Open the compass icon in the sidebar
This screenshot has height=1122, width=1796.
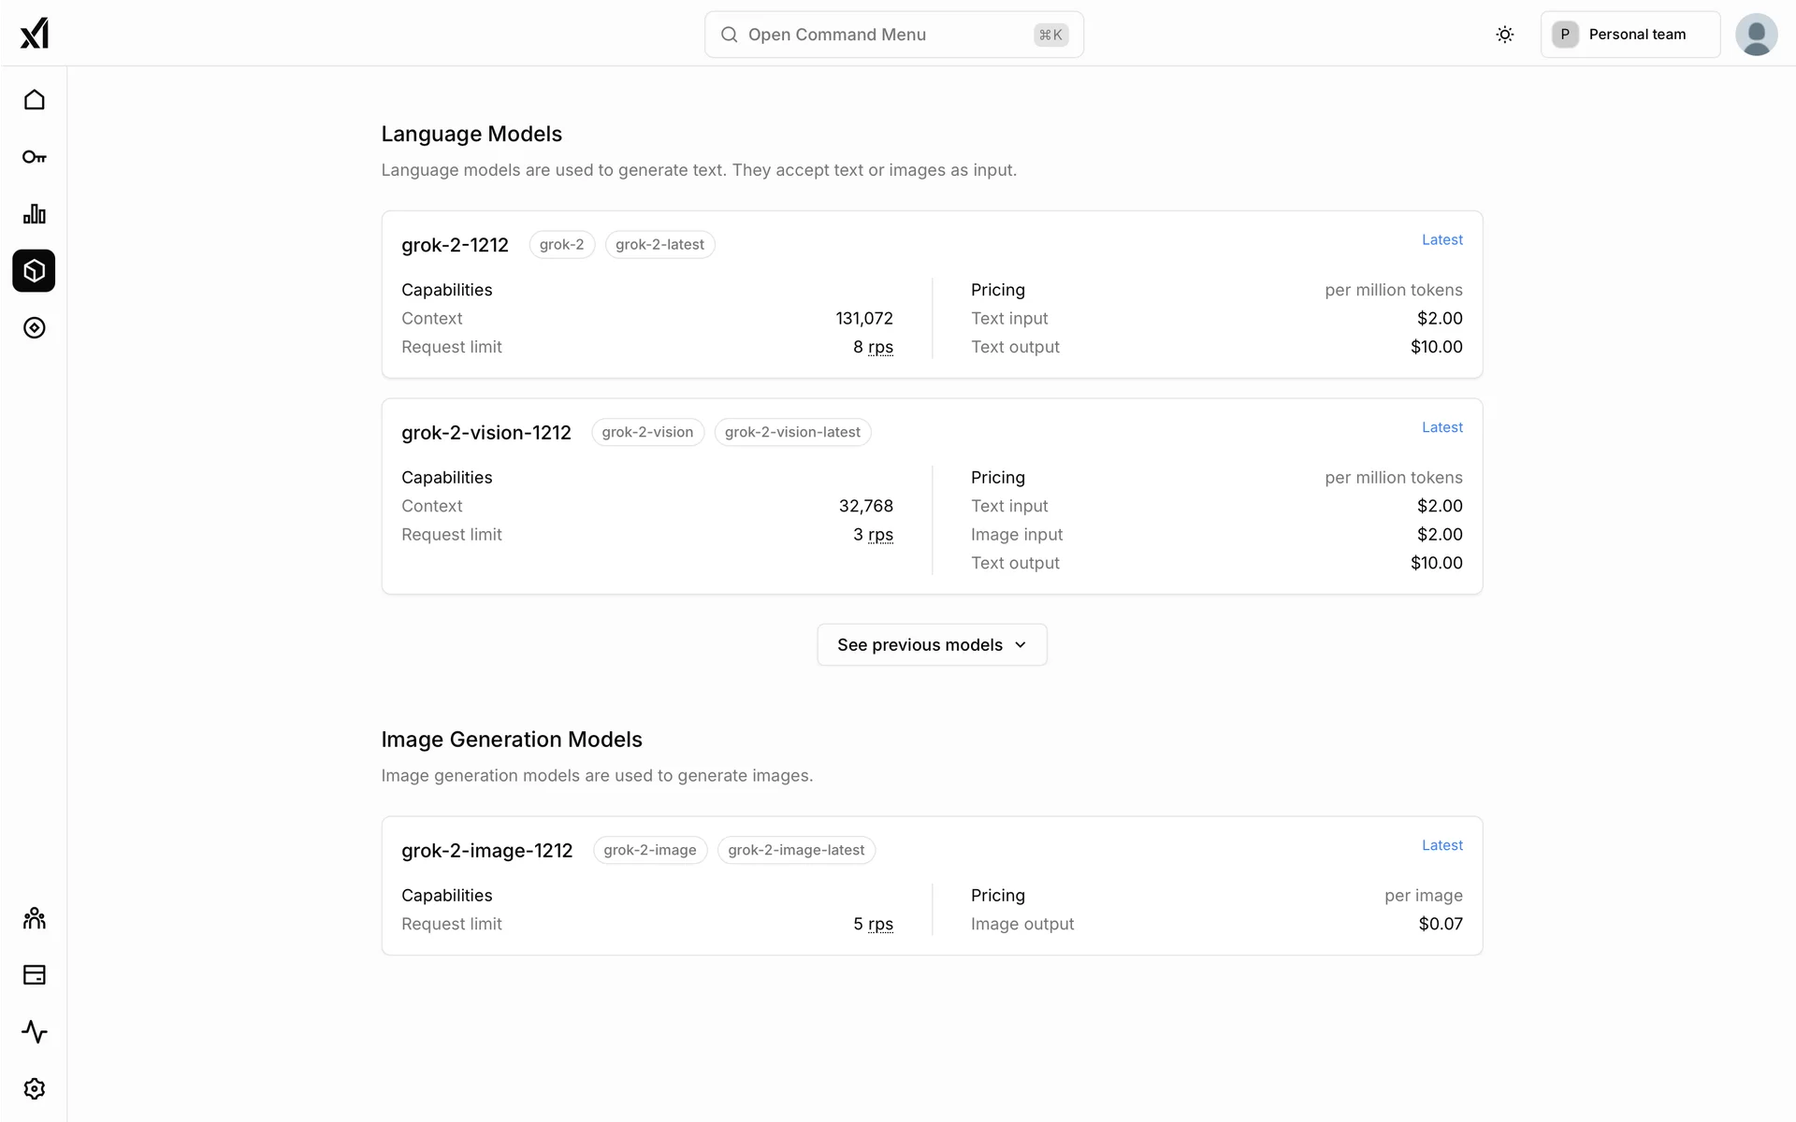coord(35,328)
